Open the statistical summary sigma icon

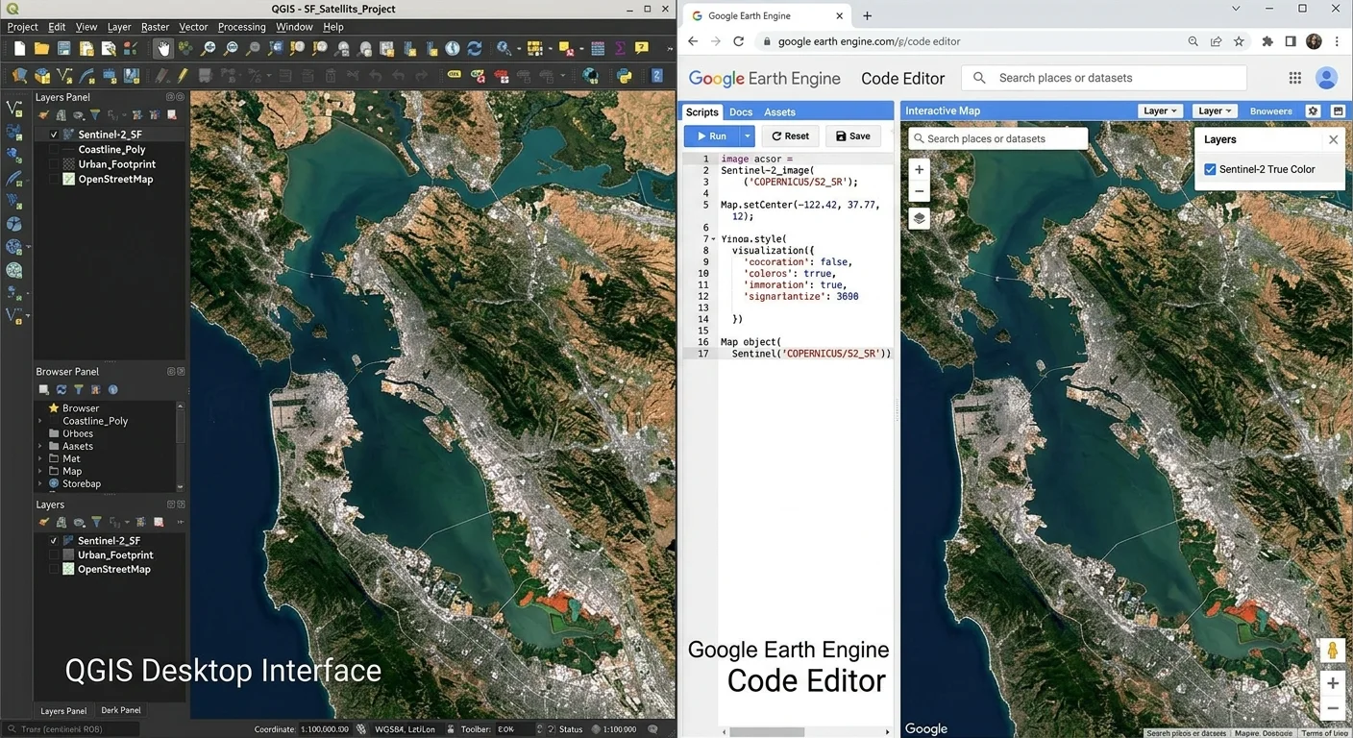click(x=620, y=48)
